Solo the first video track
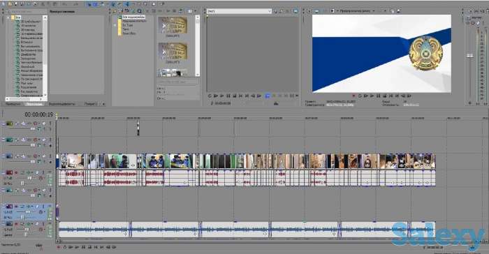This screenshot has height=254, width=489. (50, 124)
